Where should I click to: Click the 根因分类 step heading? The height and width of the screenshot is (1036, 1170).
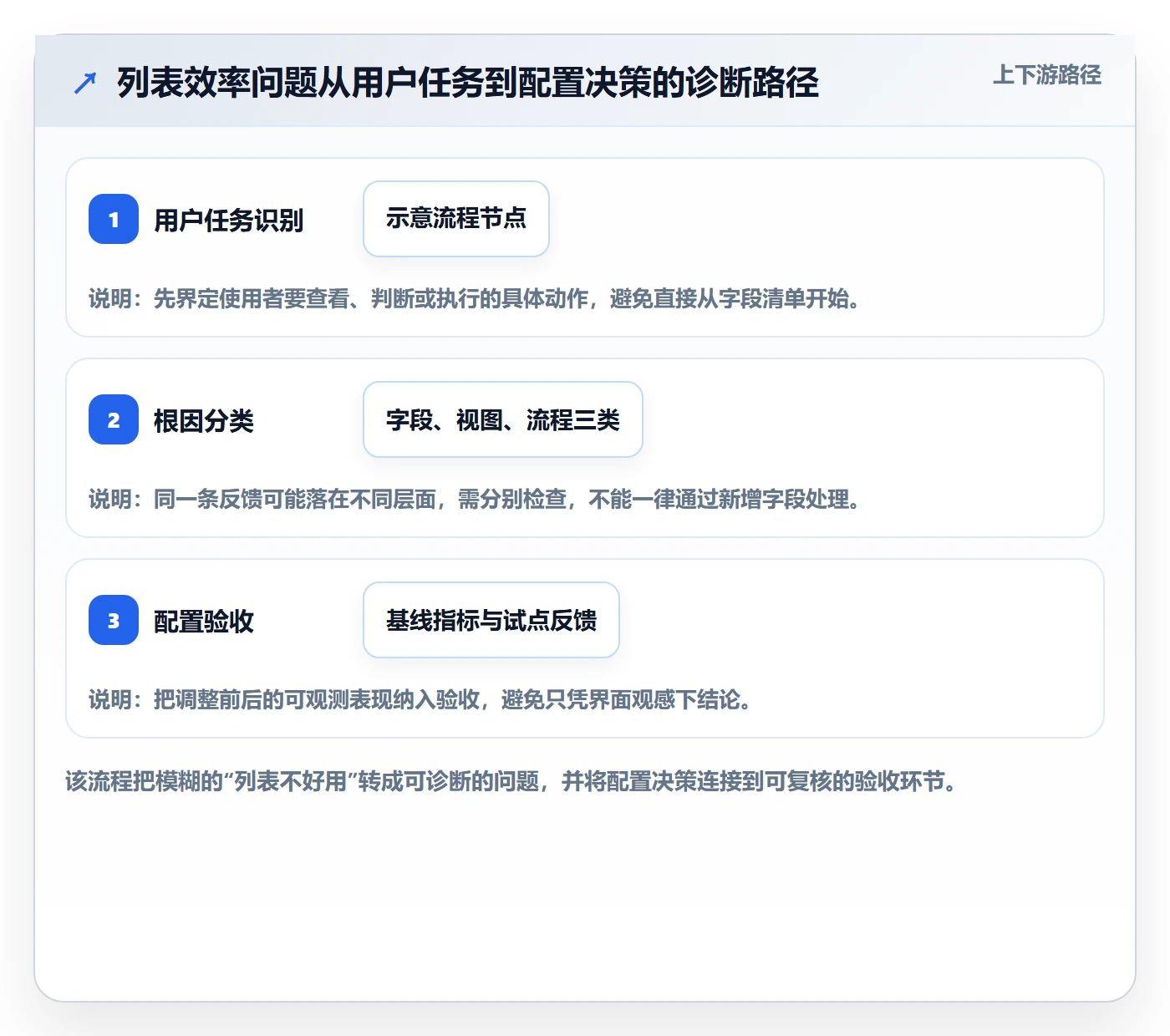[204, 421]
